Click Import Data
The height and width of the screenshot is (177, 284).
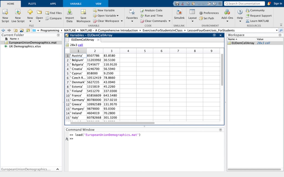(x=70, y=16)
